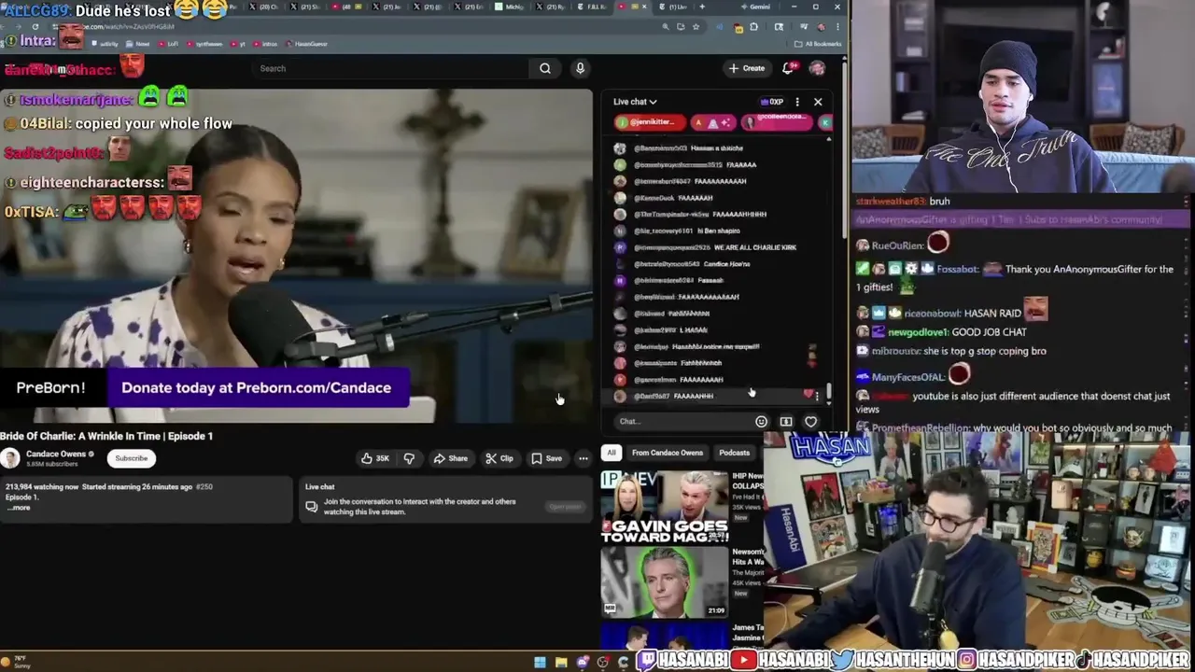Open more actions ellipsis under video
1195x672 pixels.
pyautogui.click(x=583, y=458)
